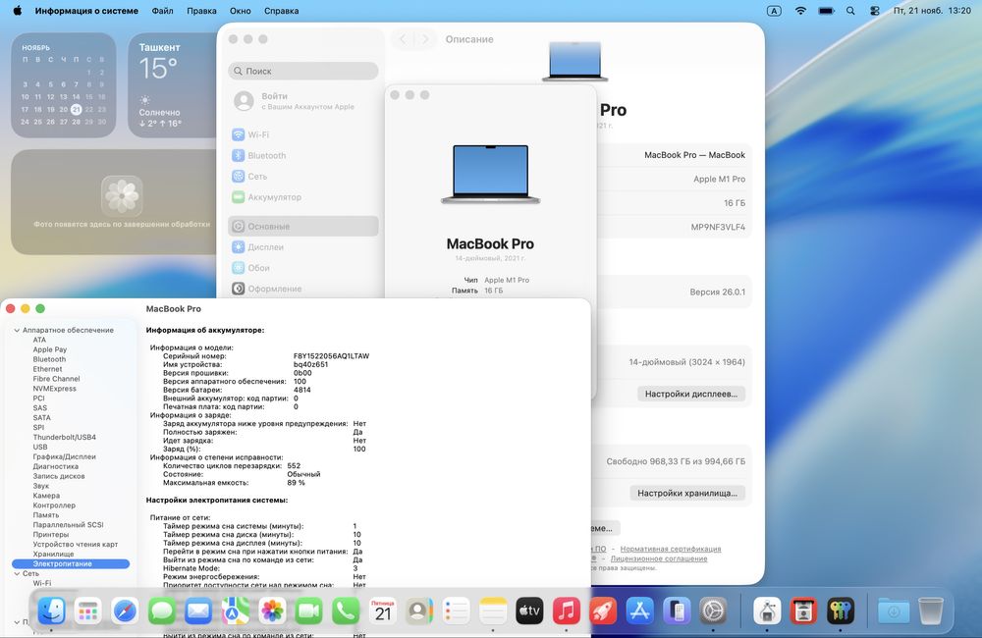Click Войти Apple account sign-in
982x638 pixels.
click(x=303, y=101)
